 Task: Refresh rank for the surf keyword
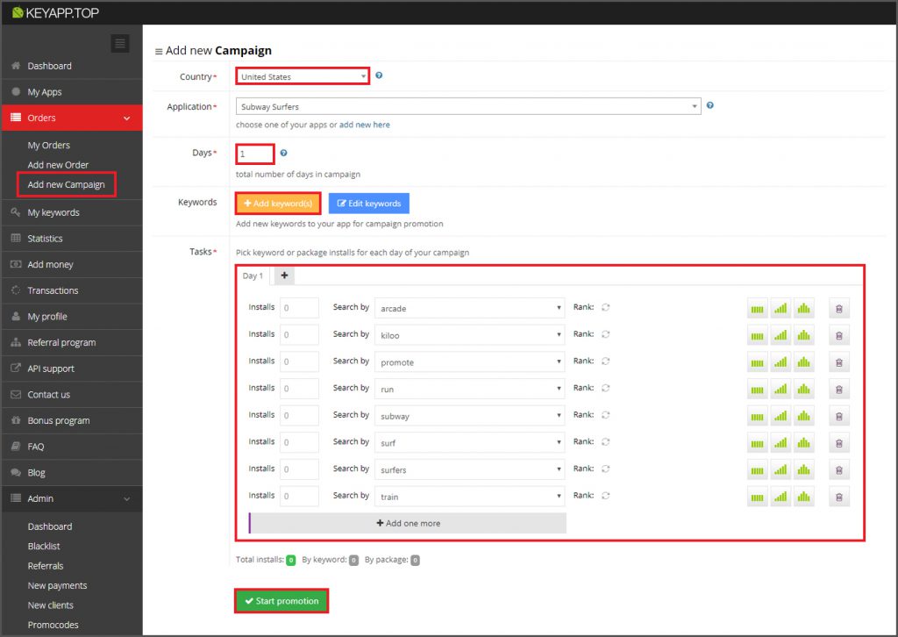pyautogui.click(x=606, y=442)
